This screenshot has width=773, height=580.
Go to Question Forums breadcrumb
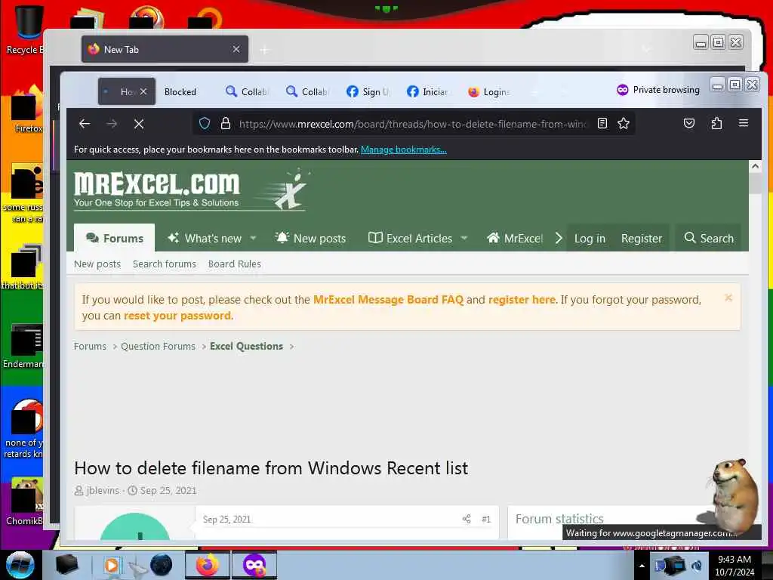[x=158, y=346]
